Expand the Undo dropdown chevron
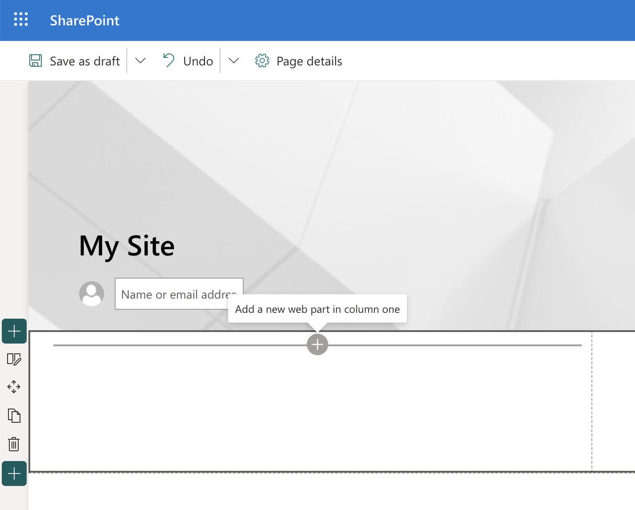Screen dimensions: 635x510 (234, 61)
